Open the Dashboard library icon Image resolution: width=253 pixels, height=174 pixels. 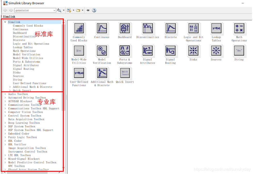click(125, 28)
